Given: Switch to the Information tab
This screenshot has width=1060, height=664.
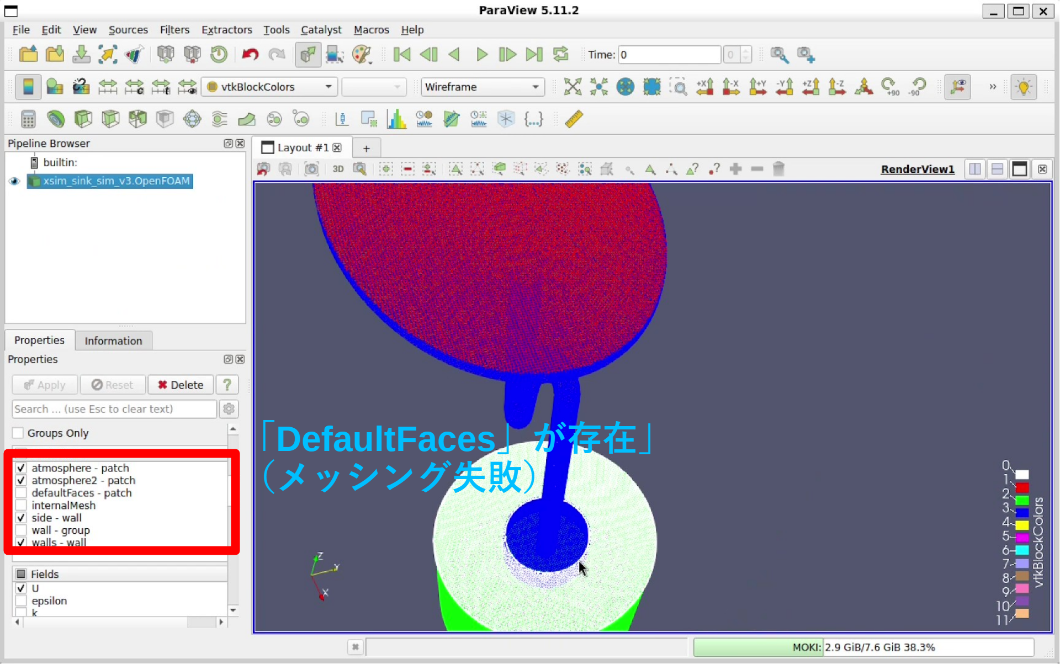Looking at the screenshot, I should (x=113, y=341).
